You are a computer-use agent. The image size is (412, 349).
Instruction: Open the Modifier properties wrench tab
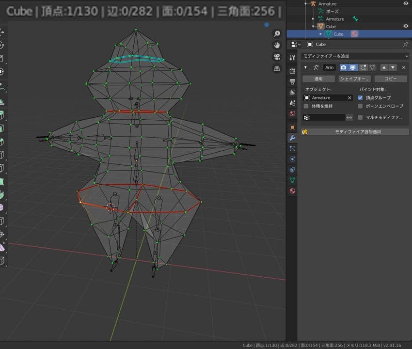[292, 138]
